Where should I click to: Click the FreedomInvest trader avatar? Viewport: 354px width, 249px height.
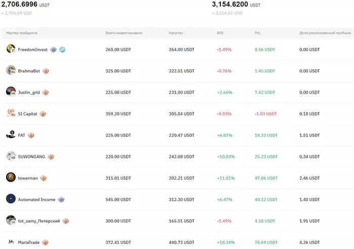11,49
